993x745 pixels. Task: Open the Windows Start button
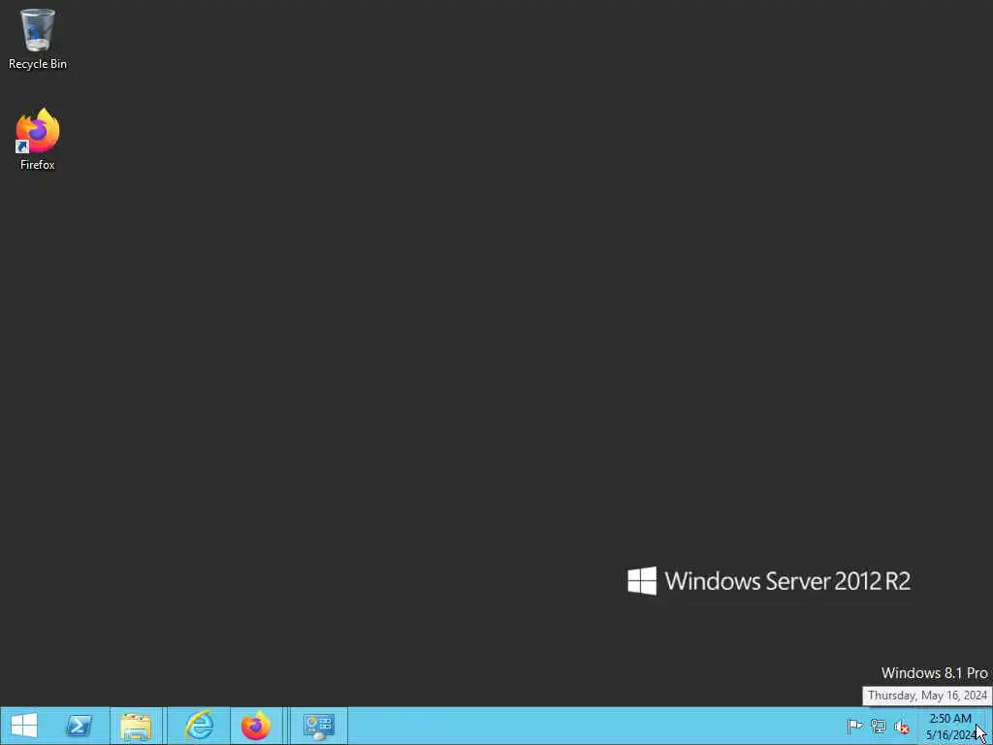24,726
